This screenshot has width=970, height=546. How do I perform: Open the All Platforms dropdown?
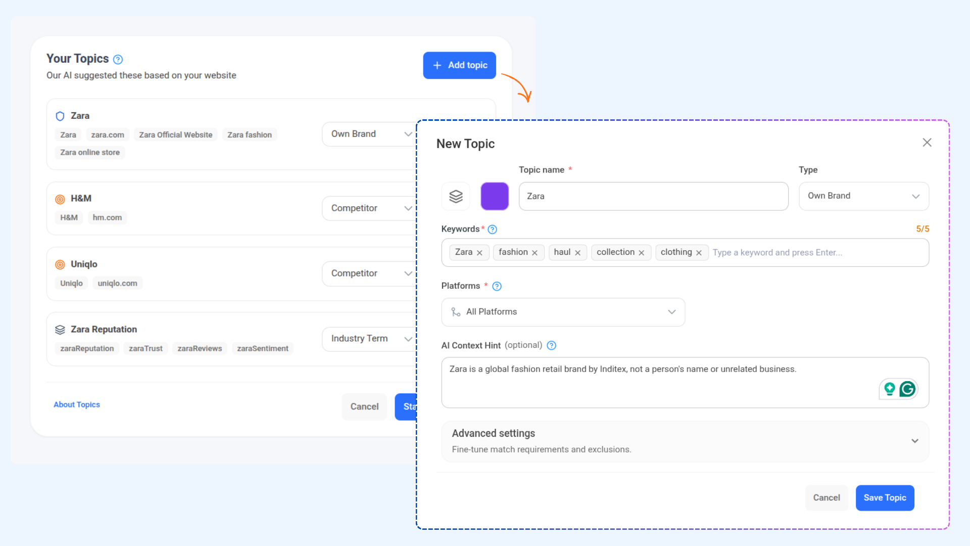point(563,312)
